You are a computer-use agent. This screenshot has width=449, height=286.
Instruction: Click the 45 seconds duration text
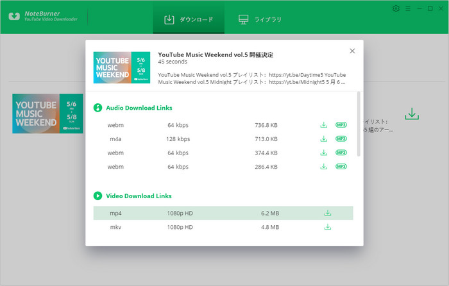(173, 62)
